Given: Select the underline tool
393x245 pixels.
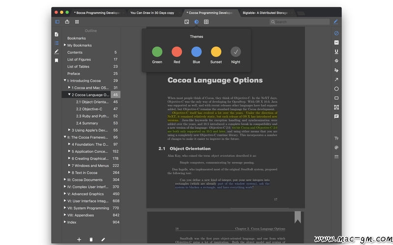Looking at the screenshot, I should (x=337, y=51).
